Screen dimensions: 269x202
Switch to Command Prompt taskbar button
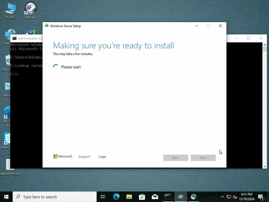(168, 197)
